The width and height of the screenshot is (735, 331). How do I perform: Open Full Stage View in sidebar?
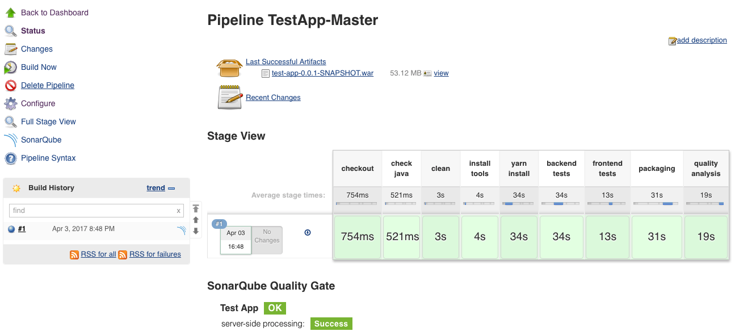[x=48, y=121]
